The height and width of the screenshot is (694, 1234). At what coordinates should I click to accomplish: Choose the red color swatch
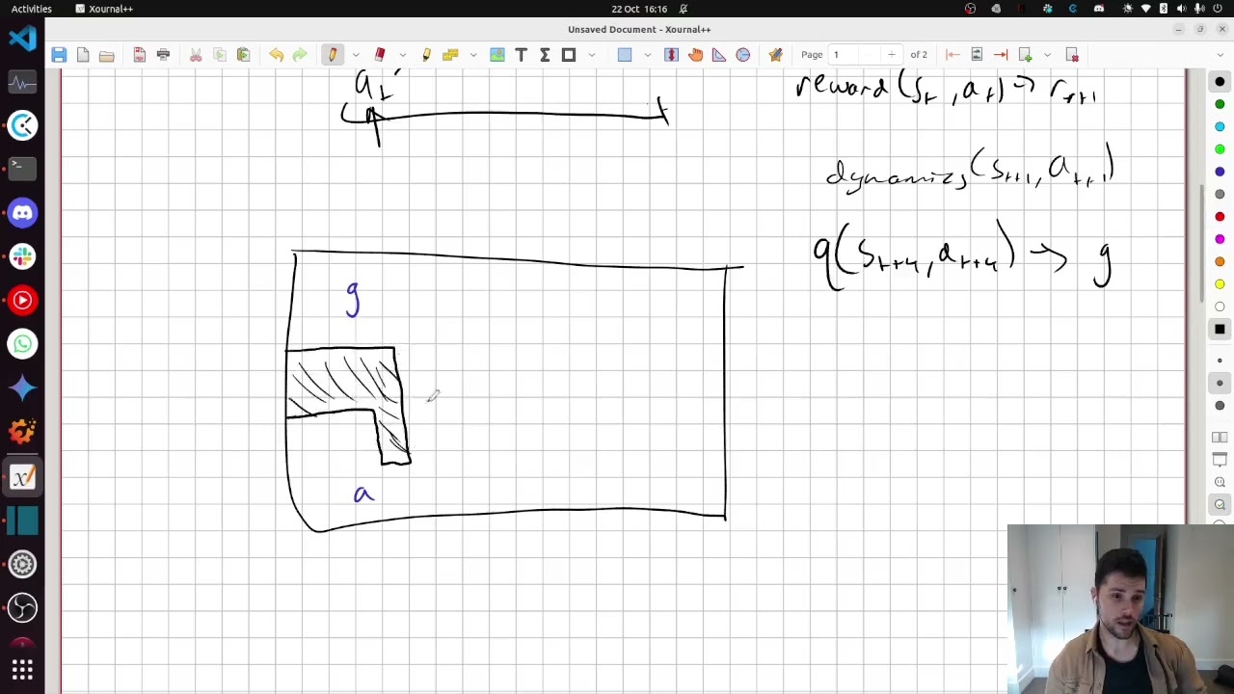click(1220, 217)
